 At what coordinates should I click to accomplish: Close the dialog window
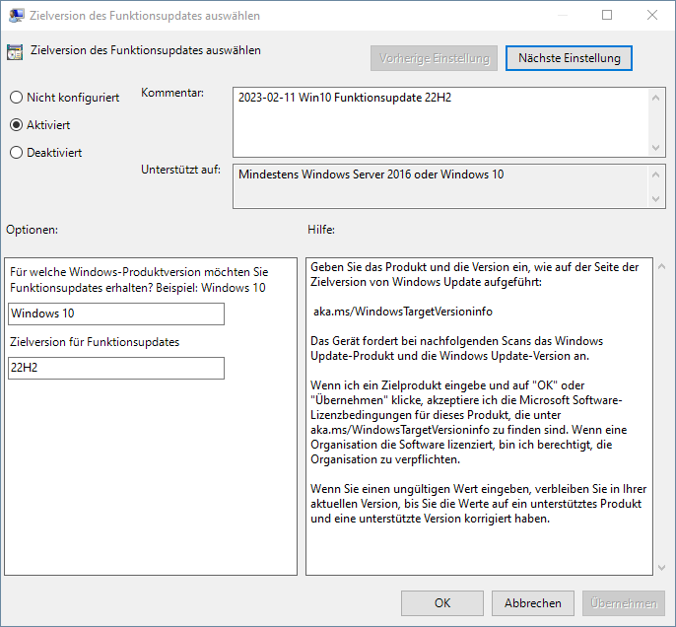click(652, 15)
